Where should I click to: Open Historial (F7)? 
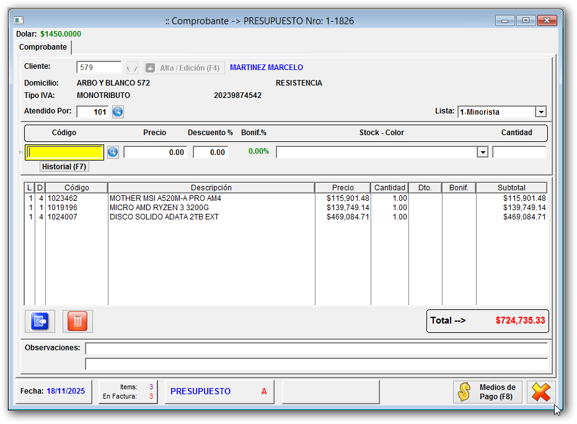click(64, 167)
